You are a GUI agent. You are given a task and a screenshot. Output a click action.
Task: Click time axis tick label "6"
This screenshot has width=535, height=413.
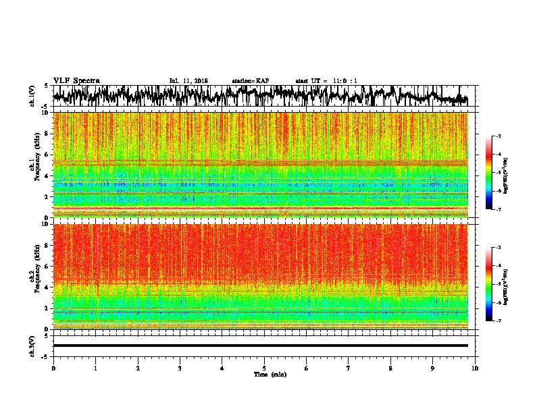[307, 368]
